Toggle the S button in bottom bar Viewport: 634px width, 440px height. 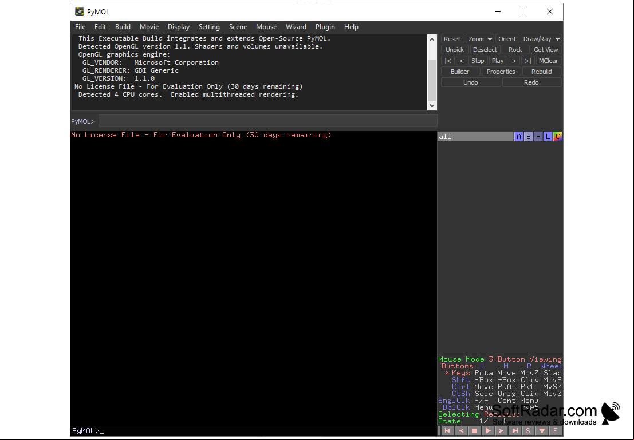point(528,431)
